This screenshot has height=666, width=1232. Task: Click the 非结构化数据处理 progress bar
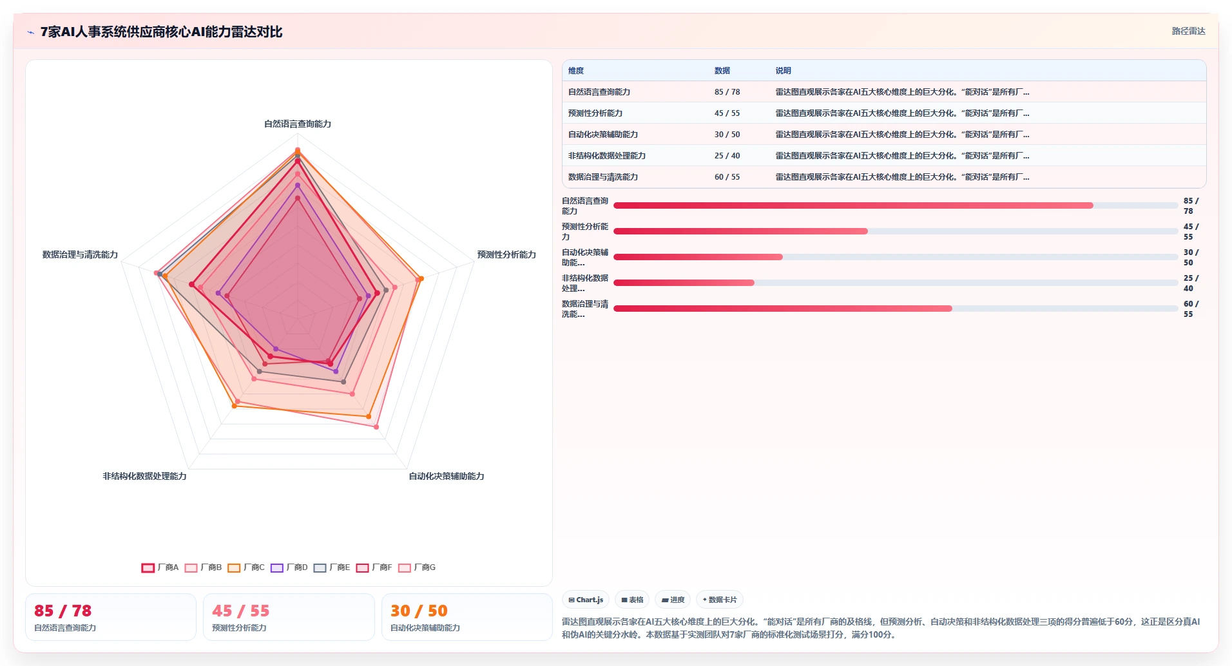pos(896,283)
